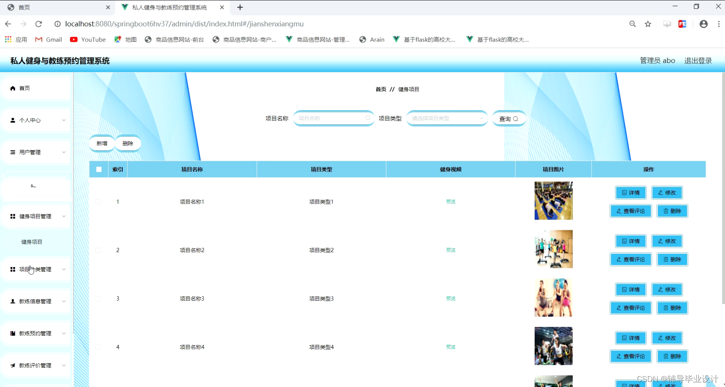Click the icon beside 教练预约管理
Viewport: 725px width, 387px height.
13,333
